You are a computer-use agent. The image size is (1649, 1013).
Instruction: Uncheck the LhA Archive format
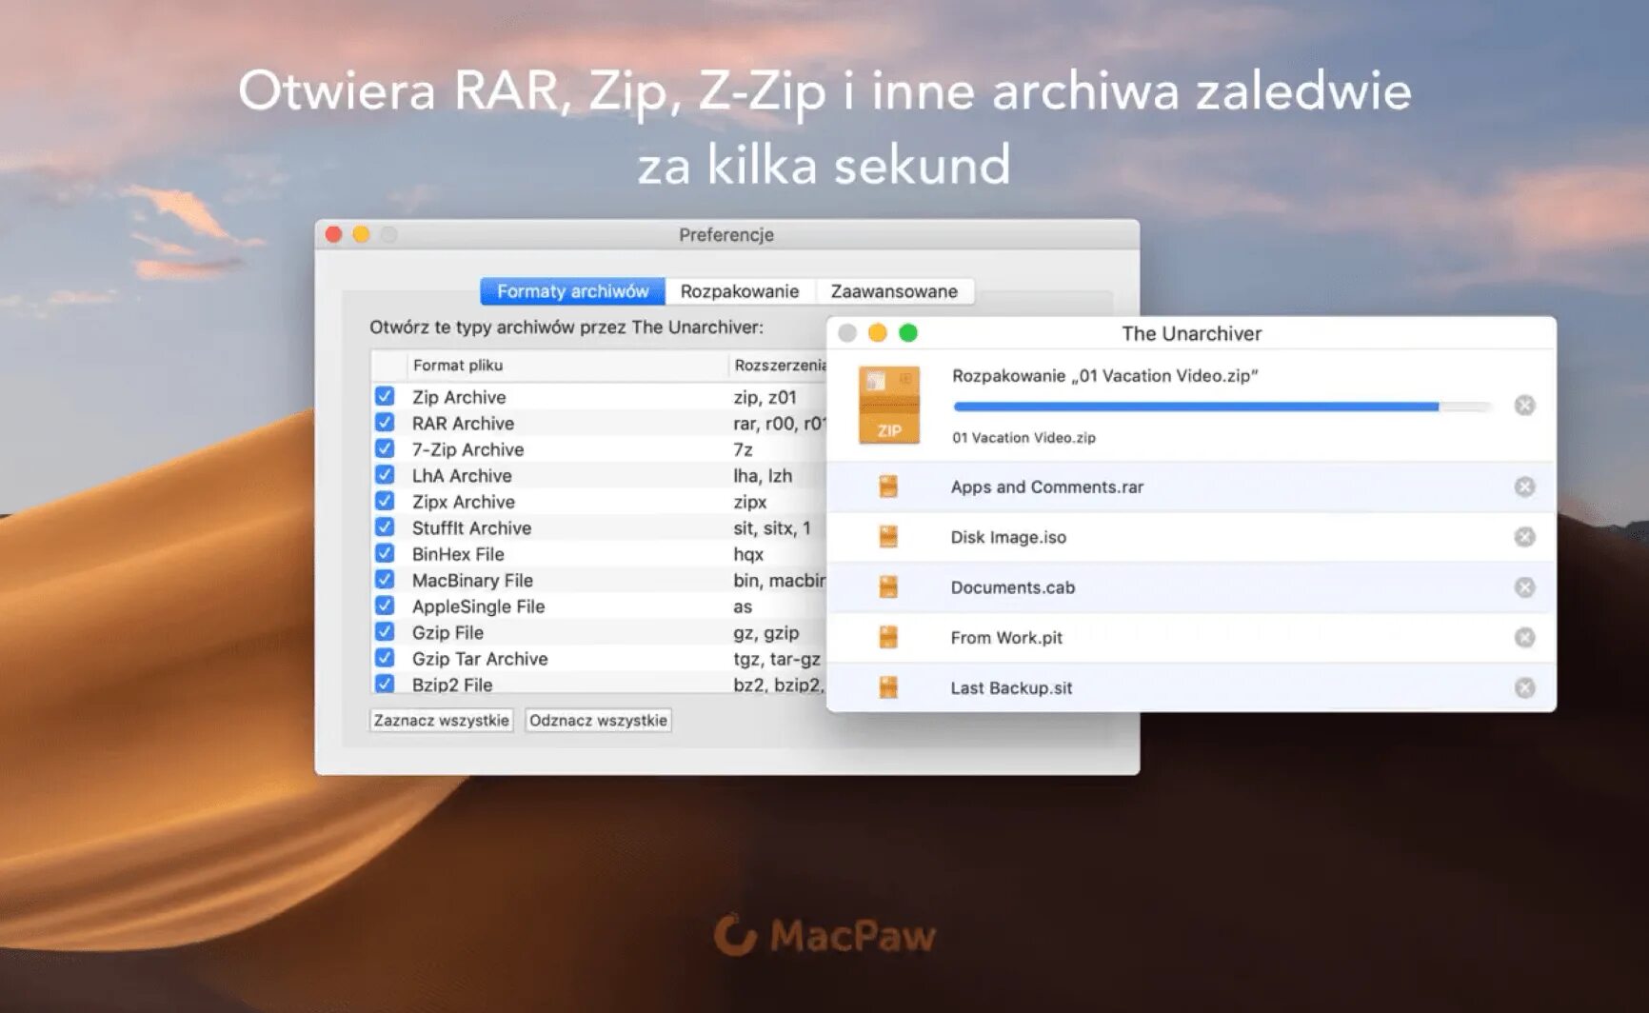click(x=385, y=475)
